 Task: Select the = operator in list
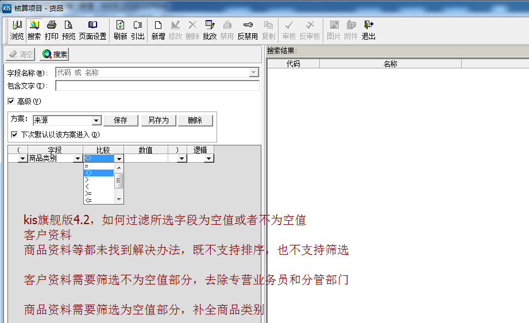click(99, 166)
